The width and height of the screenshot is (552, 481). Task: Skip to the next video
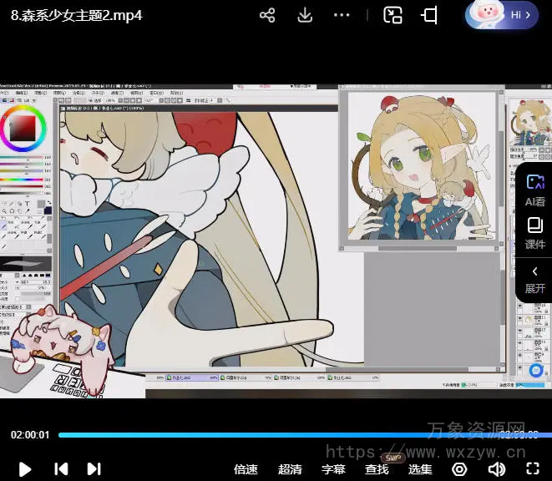point(94,469)
